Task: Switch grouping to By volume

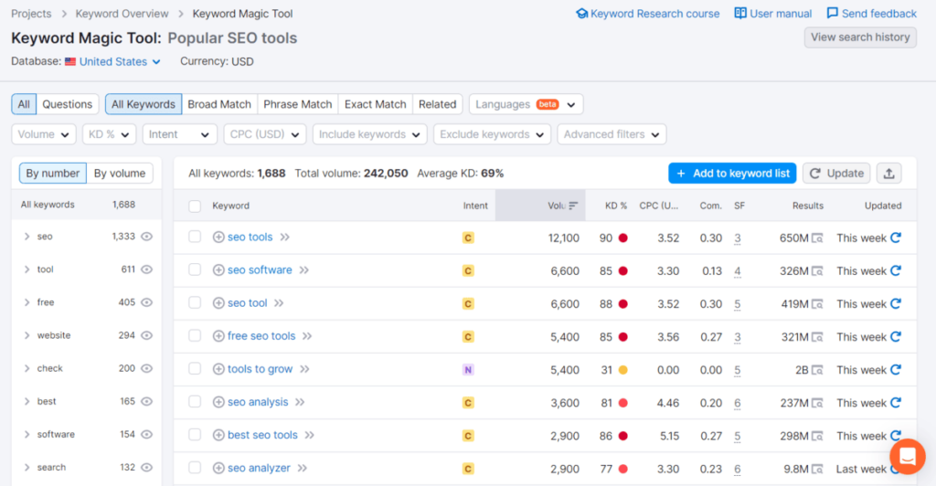Action: pos(120,174)
